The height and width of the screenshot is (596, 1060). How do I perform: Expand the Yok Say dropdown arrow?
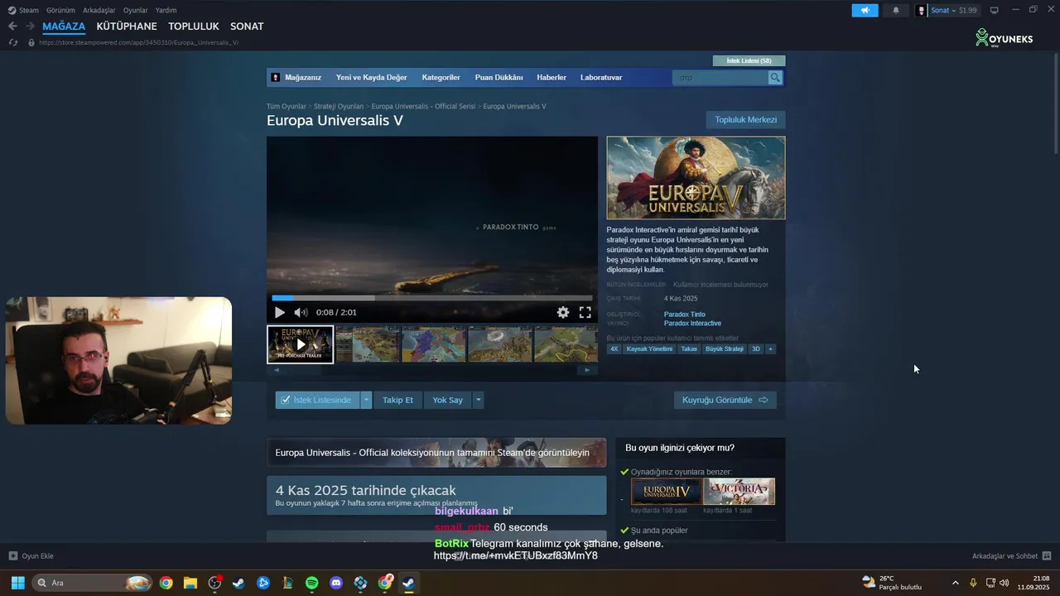478,400
